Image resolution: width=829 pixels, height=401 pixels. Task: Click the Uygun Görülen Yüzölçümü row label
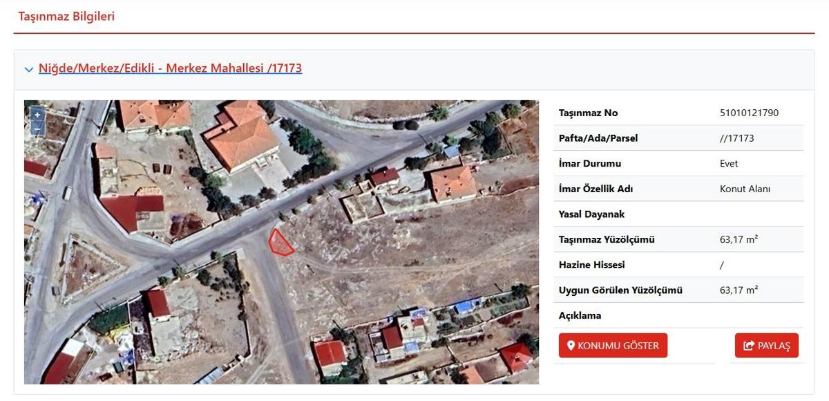(x=620, y=290)
